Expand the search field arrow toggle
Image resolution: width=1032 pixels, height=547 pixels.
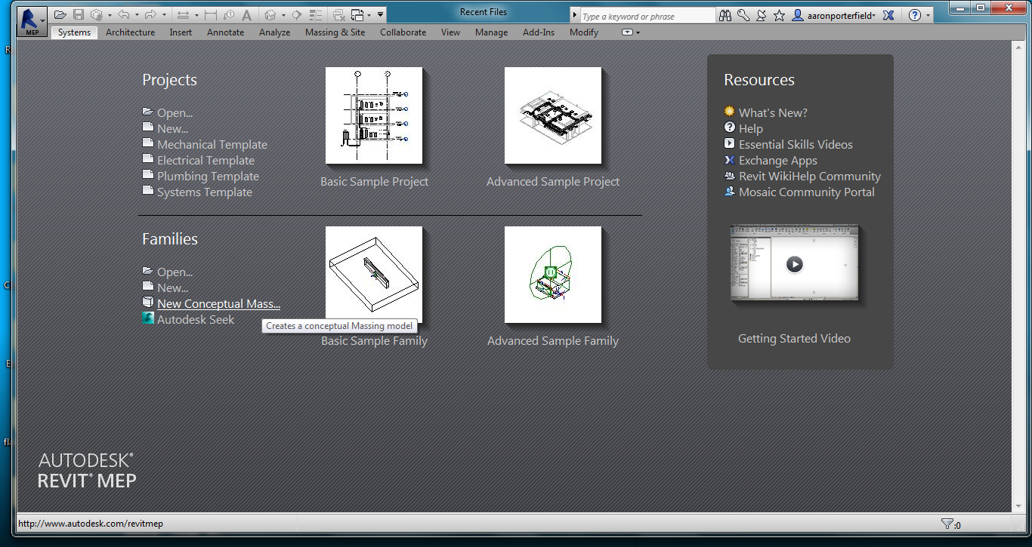tap(575, 16)
